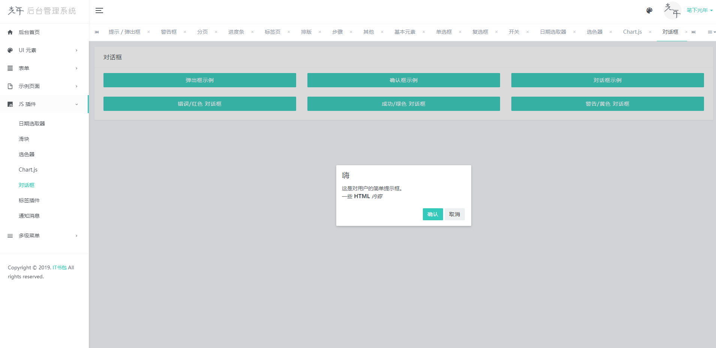The image size is (716, 348).
Task: Expand the 多级菜单 menu chevron
Action: [76, 236]
